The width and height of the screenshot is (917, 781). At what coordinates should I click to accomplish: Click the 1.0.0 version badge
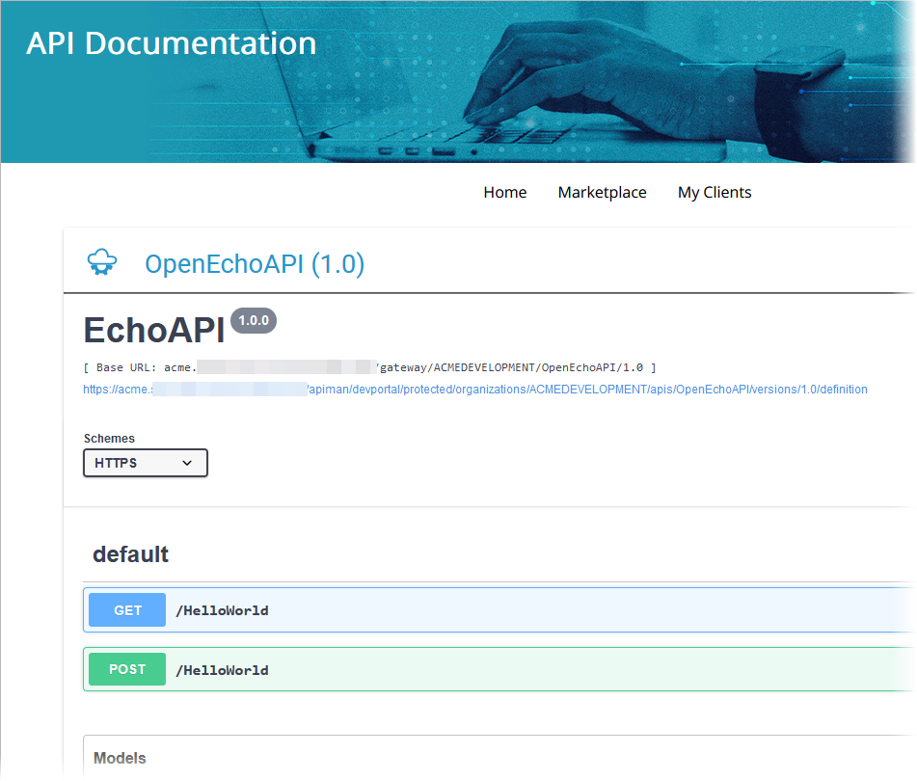(255, 321)
